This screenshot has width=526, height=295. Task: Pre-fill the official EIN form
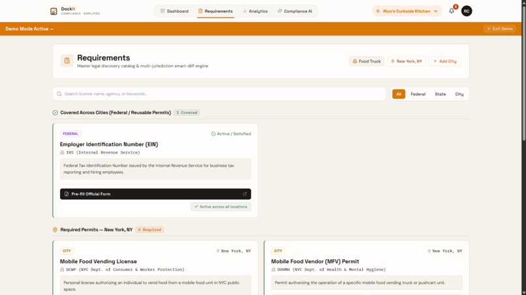[x=155, y=194]
